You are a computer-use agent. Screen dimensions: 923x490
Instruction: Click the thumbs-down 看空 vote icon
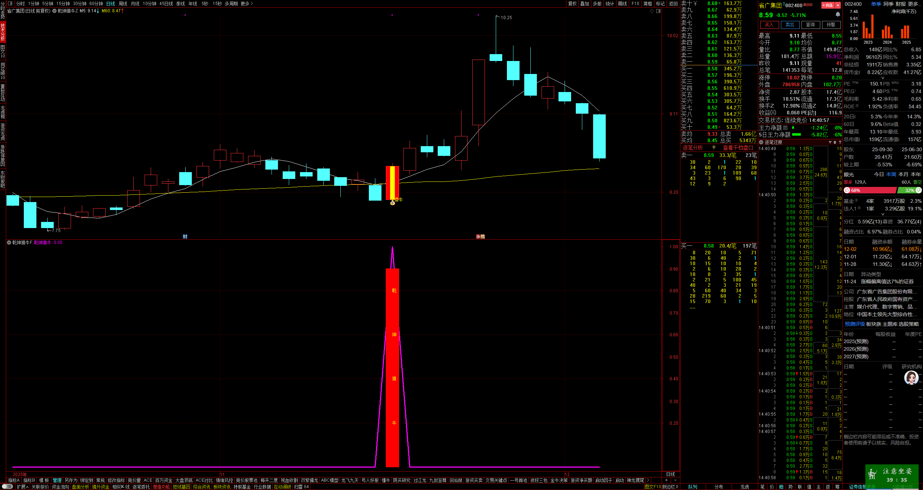pos(918,190)
